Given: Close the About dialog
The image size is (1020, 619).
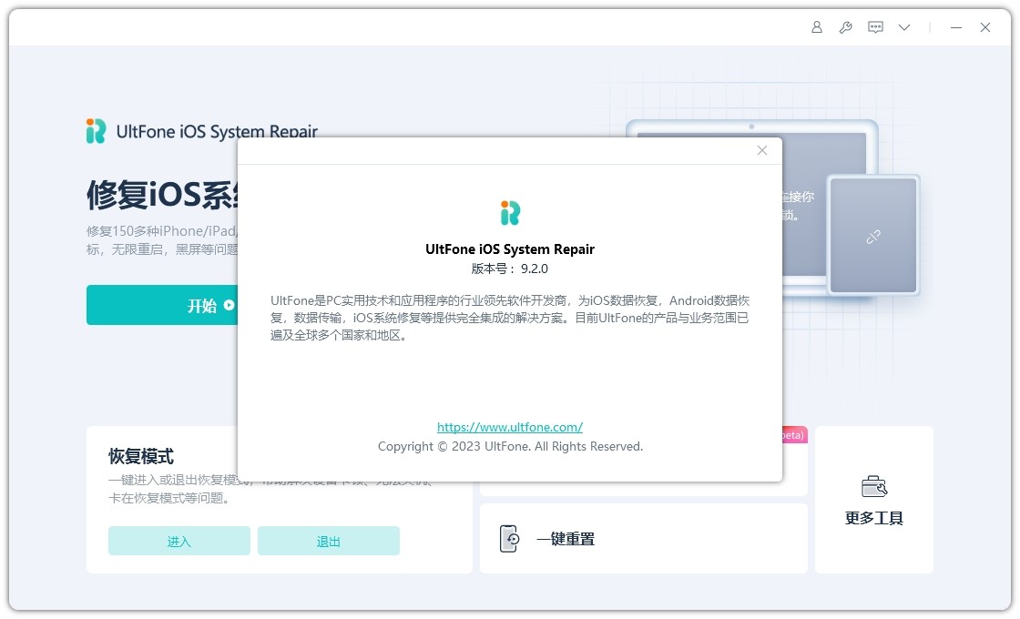Looking at the screenshot, I should [x=762, y=150].
